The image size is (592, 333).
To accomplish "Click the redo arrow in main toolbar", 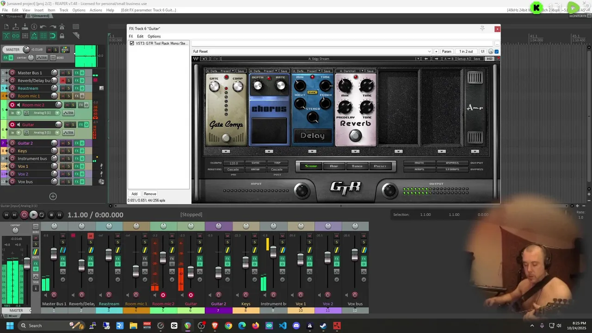I will [52, 27].
